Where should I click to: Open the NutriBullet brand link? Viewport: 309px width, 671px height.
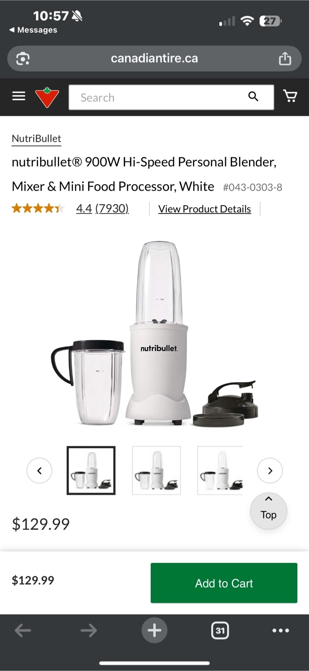pyautogui.click(x=36, y=138)
